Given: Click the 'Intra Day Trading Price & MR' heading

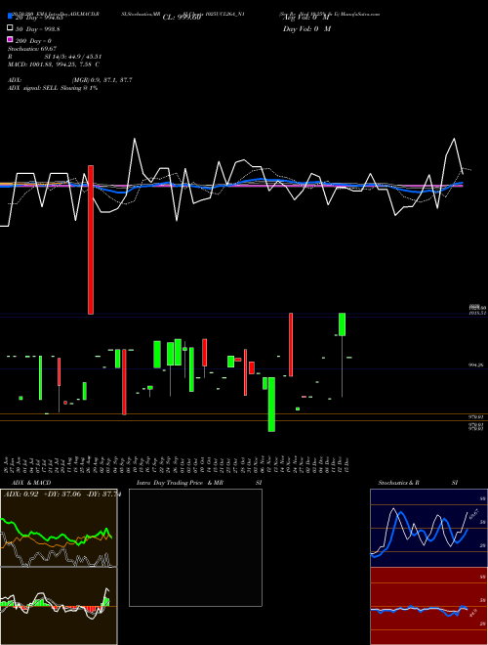Looking at the screenshot, I should click(x=180, y=483).
